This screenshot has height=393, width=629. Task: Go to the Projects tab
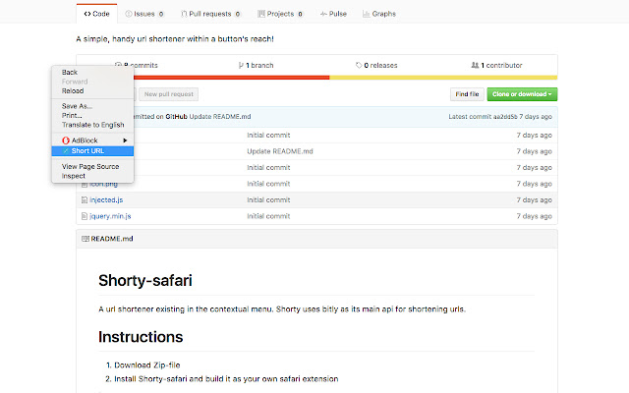tap(280, 14)
